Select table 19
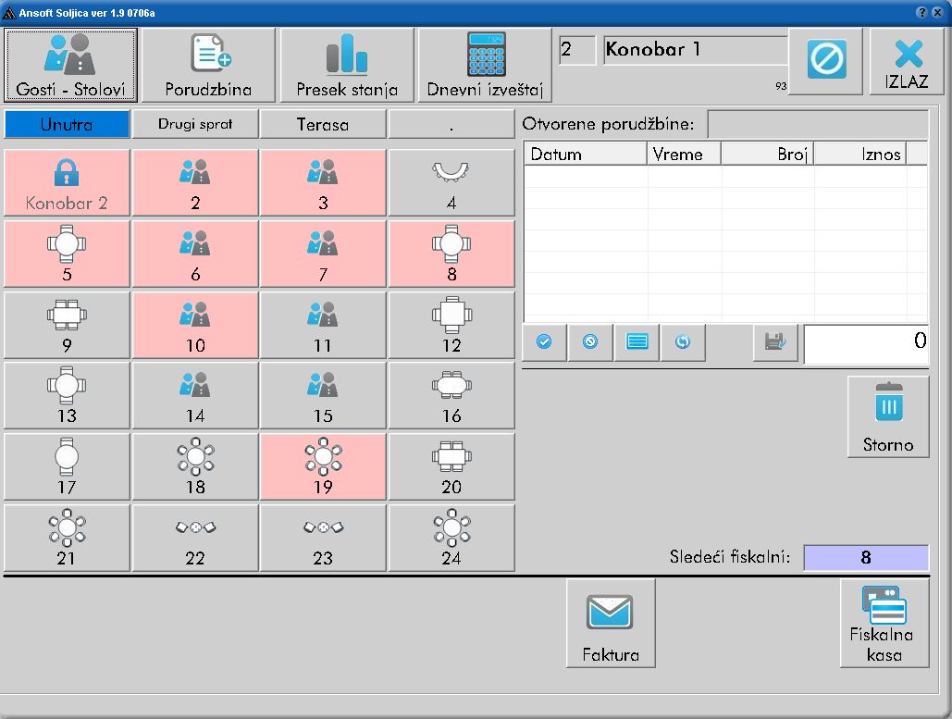 click(323, 467)
